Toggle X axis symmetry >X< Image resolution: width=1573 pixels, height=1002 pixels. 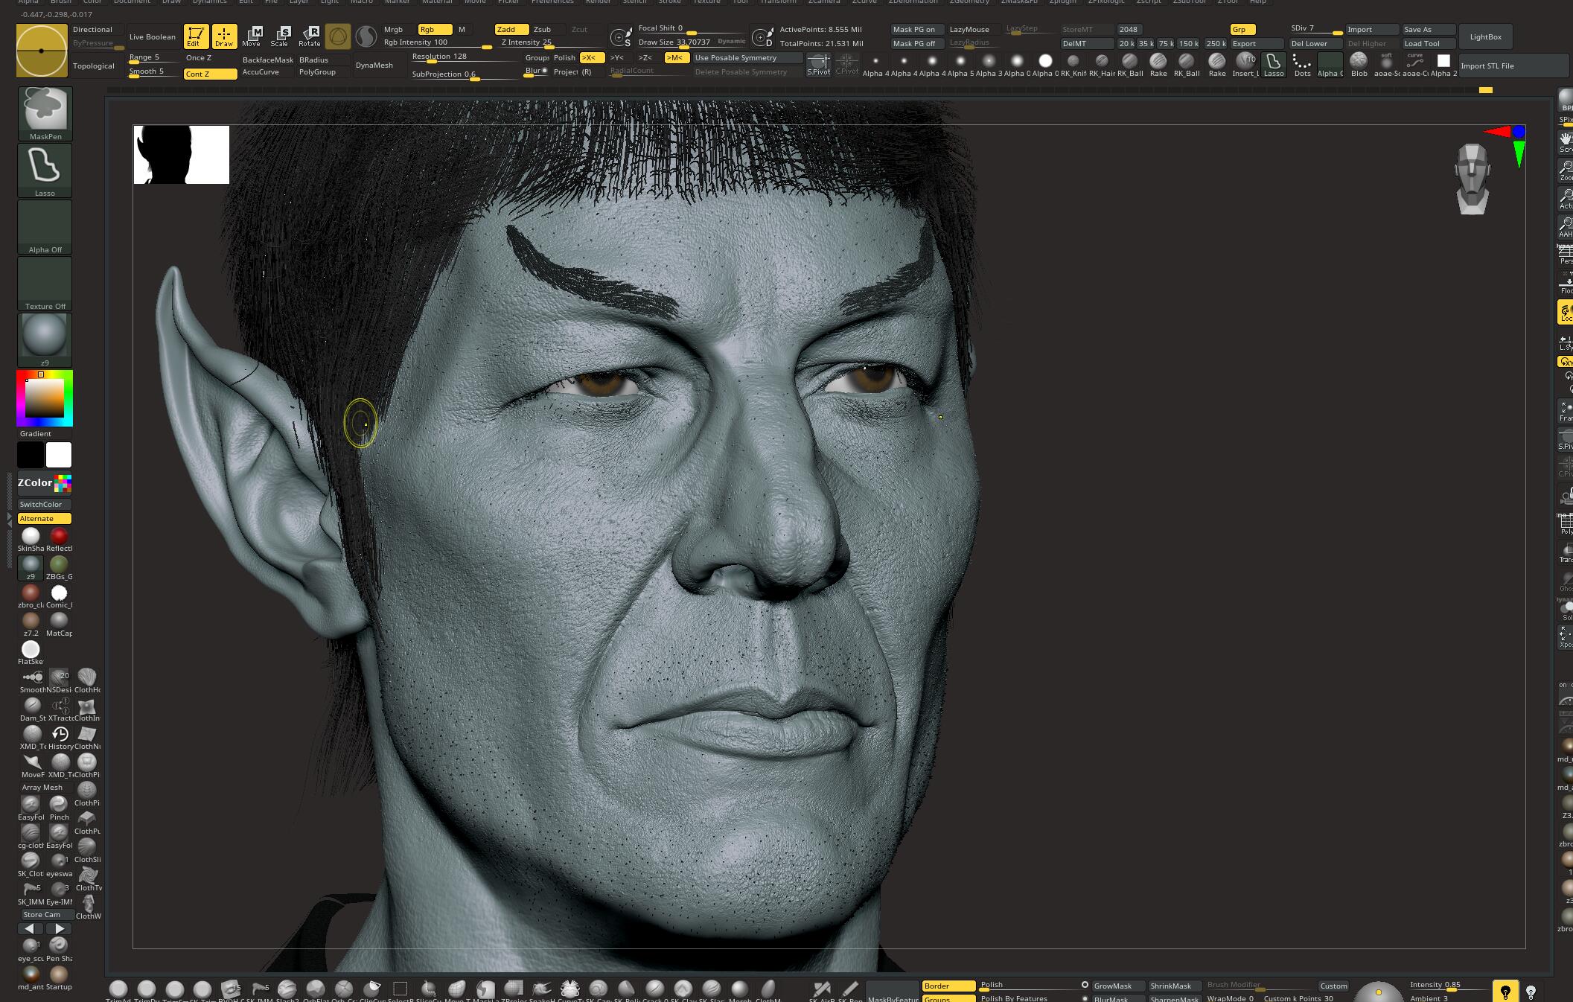[592, 57]
